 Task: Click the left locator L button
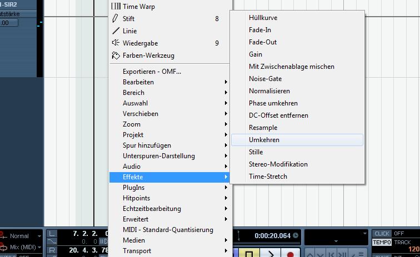pyautogui.click(x=52, y=234)
